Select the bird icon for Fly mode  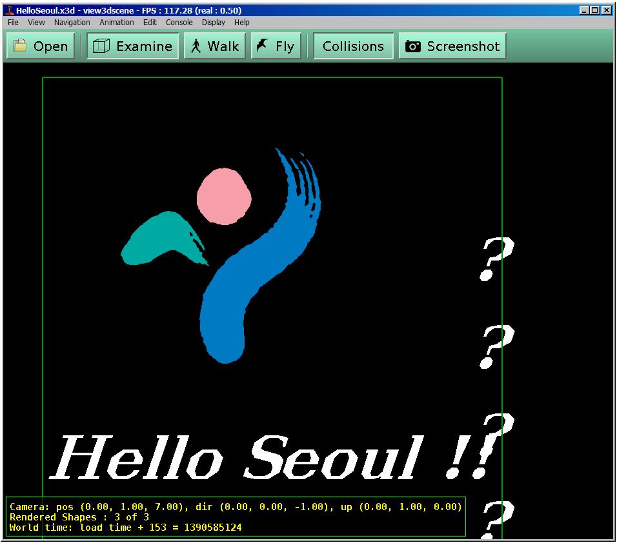pyautogui.click(x=263, y=46)
